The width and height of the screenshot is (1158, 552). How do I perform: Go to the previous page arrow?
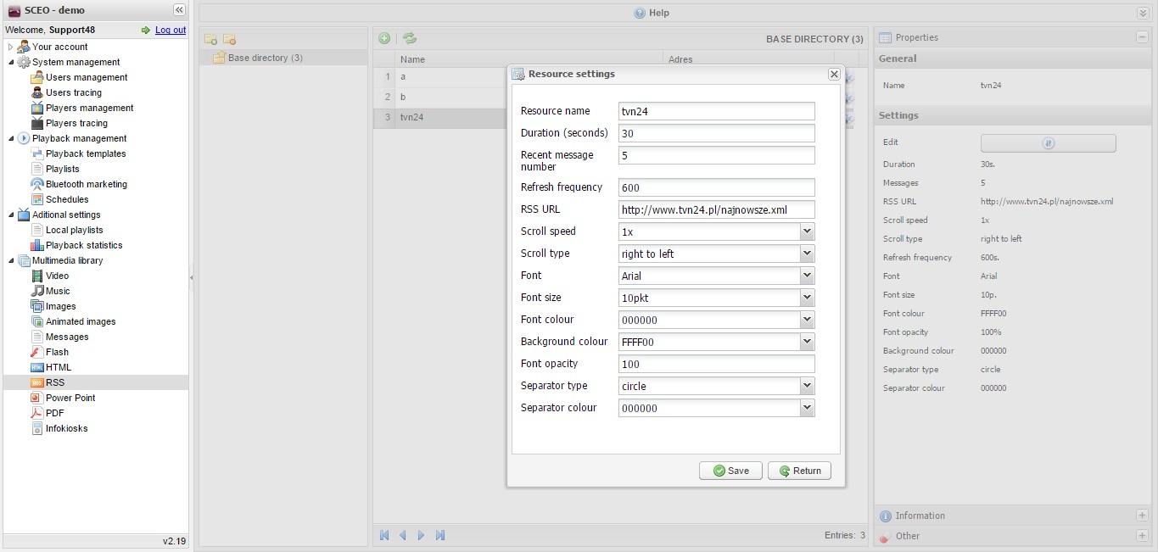point(403,535)
